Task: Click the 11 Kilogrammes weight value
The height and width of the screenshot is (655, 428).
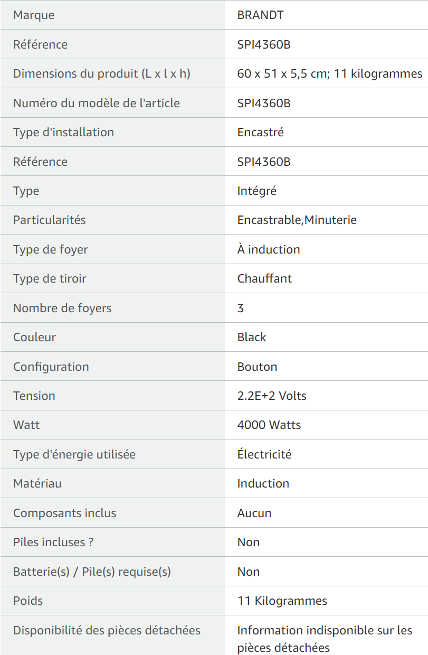Action: tap(282, 601)
